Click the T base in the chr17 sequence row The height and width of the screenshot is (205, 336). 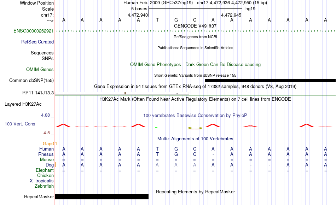157,20
